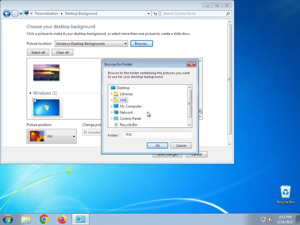
Task: Click the muted volume tray icon
Action: [270, 219]
